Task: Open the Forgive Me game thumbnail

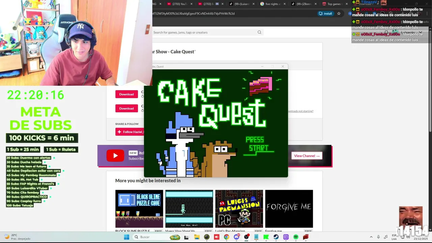Action: tap(289, 209)
